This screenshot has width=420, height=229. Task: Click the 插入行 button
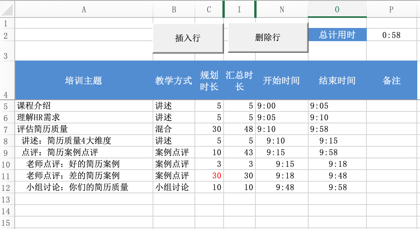(188, 38)
